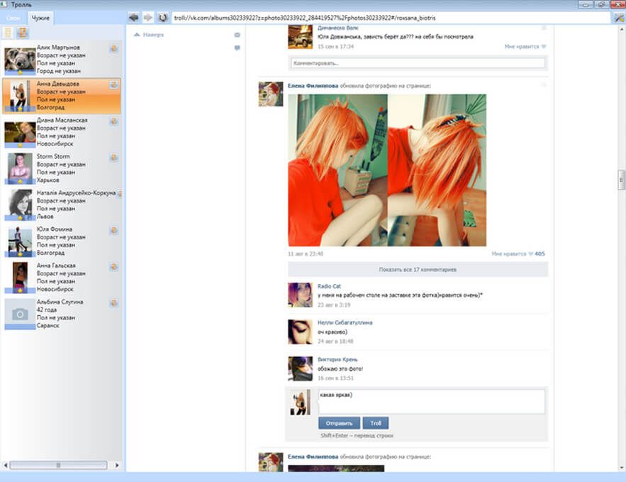This screenshot has width=626, height=482.
Task: Open the Radio Cat profile link
Action: pos(329,286)
